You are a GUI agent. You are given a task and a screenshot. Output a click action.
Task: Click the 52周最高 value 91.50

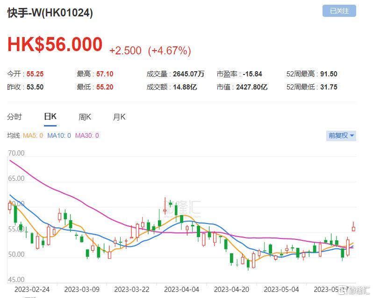point(329,74)
